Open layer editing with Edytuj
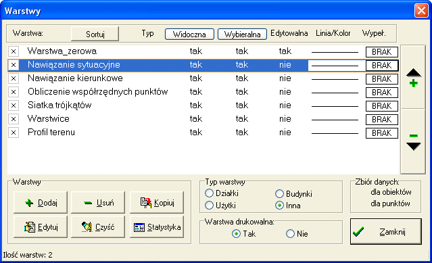 pos(41,227)
